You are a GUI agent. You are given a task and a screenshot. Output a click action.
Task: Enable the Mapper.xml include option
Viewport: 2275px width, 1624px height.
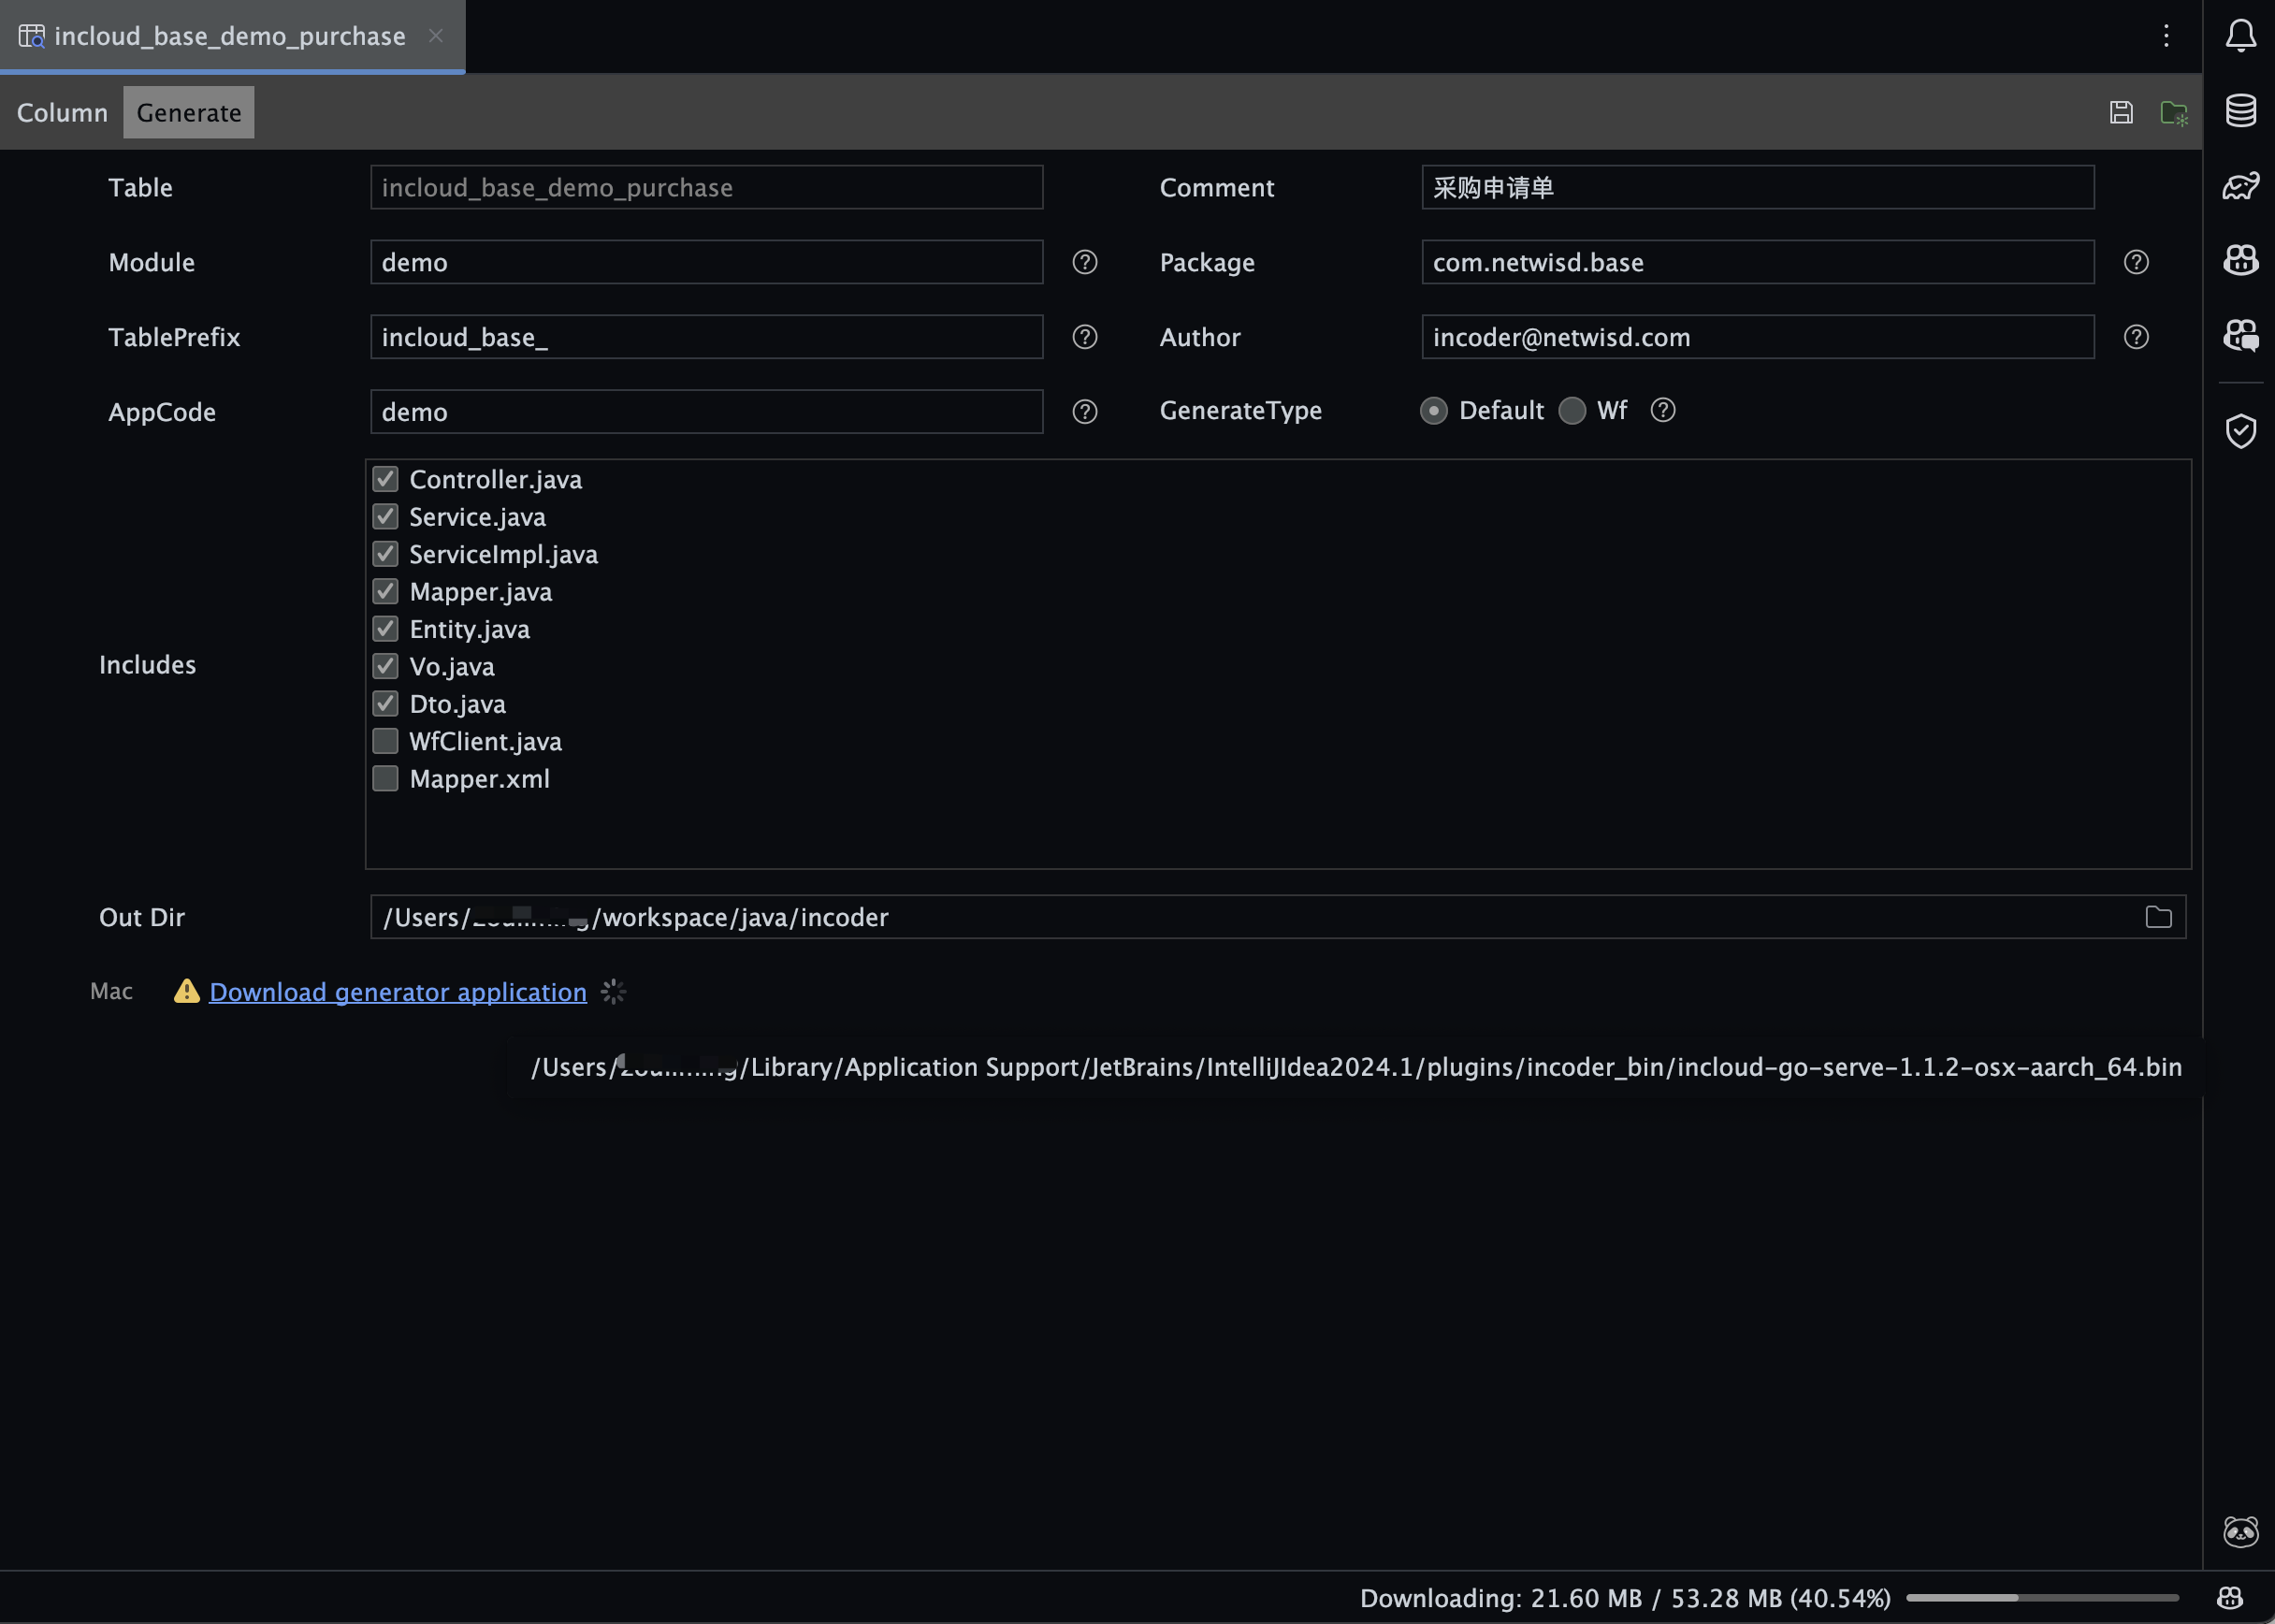click(x=385, y=778)
